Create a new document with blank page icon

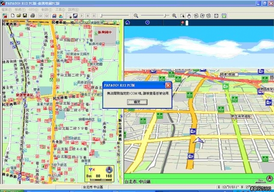[13, 16]
